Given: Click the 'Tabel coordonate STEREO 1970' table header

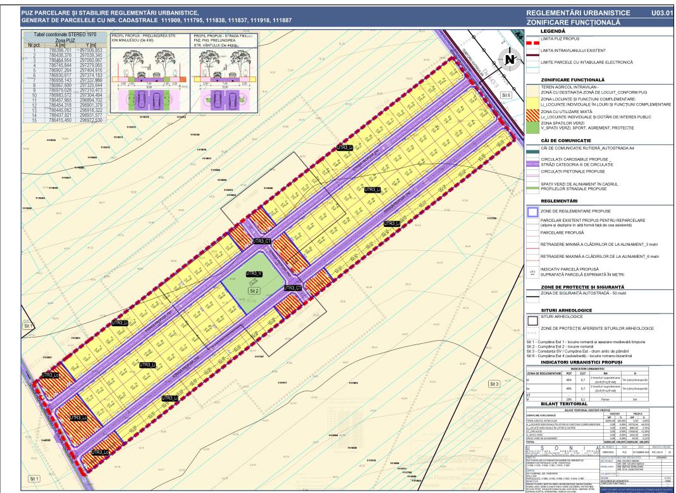Looking at the screenshot, I should [65, 36].
